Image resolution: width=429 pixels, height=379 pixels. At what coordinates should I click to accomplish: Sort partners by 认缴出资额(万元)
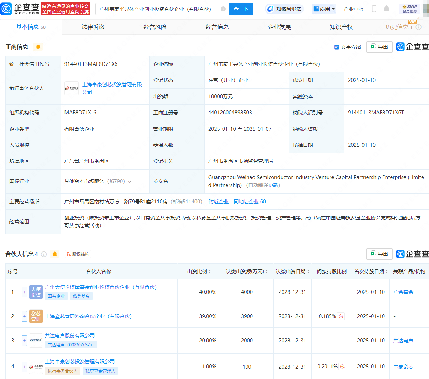point(267,271)
